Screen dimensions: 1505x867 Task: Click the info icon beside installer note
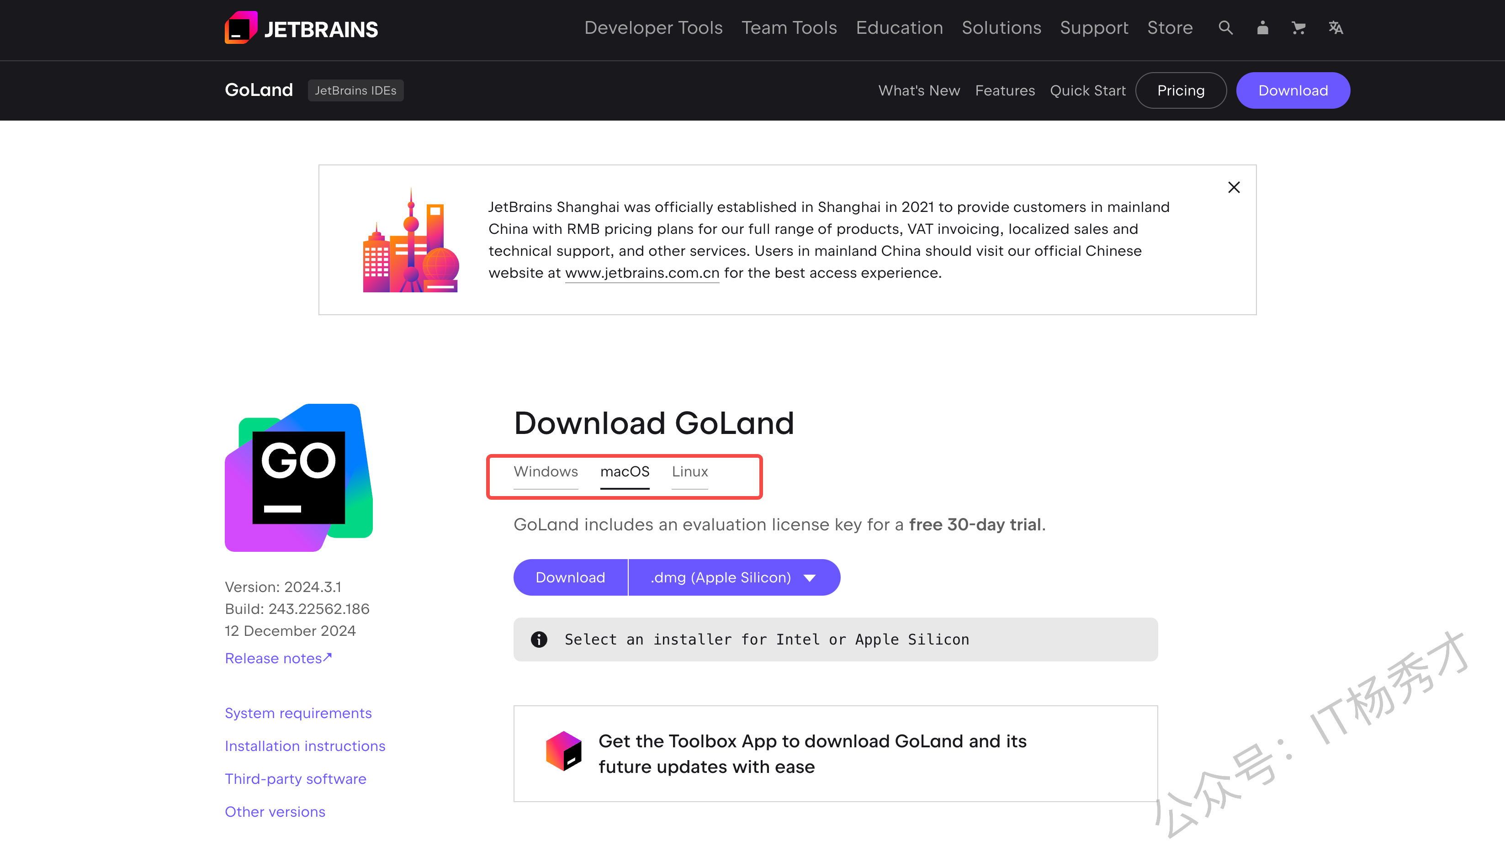click(x=538, y=640)
